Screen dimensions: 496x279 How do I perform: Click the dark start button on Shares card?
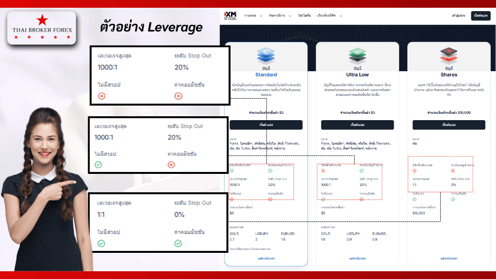click(449, 125)
